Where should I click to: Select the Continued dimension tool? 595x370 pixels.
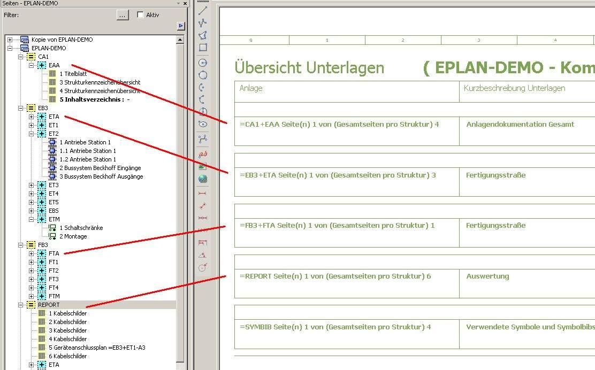coord(203,218)
